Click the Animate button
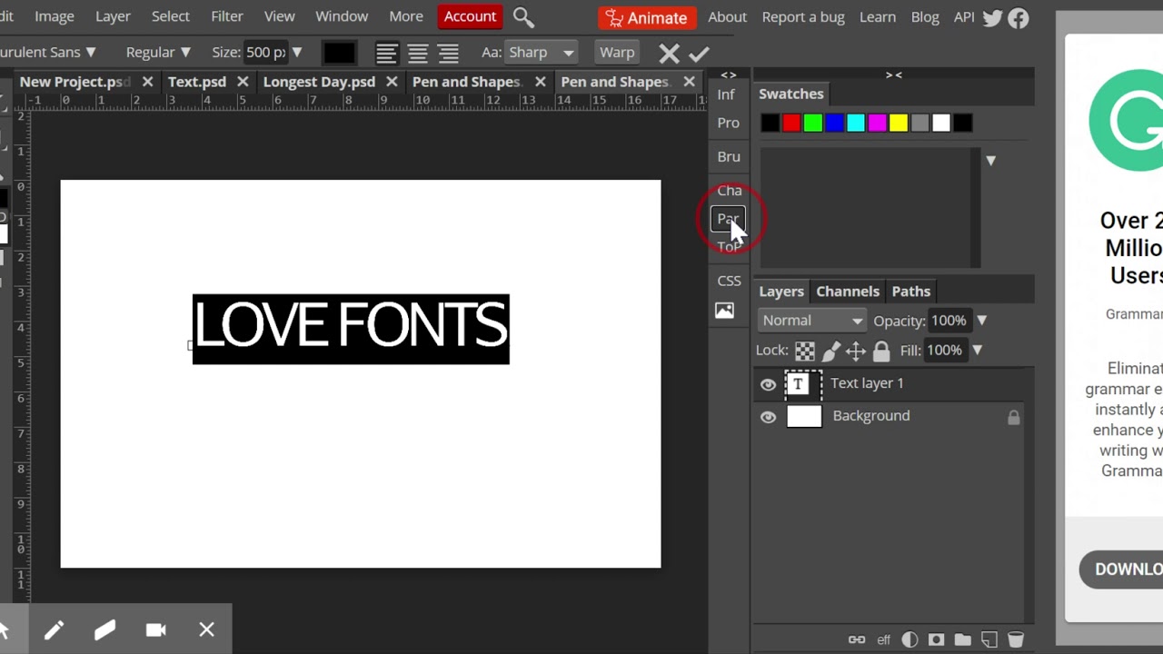The image size is (1163, 654). coord(647,17)
